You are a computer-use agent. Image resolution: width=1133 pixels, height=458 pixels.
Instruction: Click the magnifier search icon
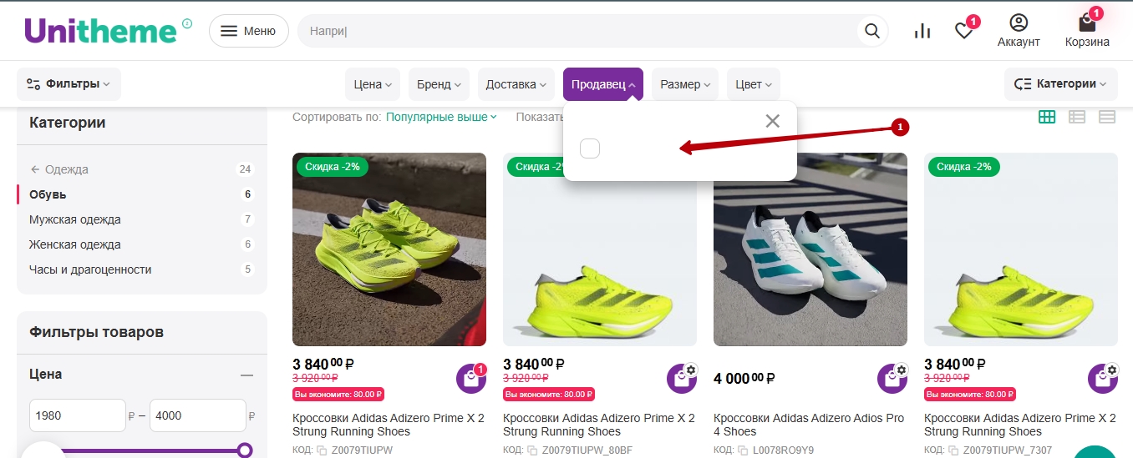pyautogui.click(x=872, y=31)
